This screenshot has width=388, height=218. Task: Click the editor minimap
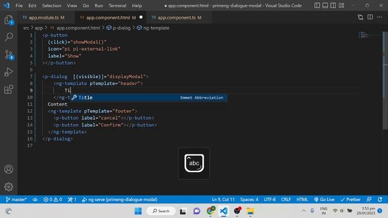(370, 35)
